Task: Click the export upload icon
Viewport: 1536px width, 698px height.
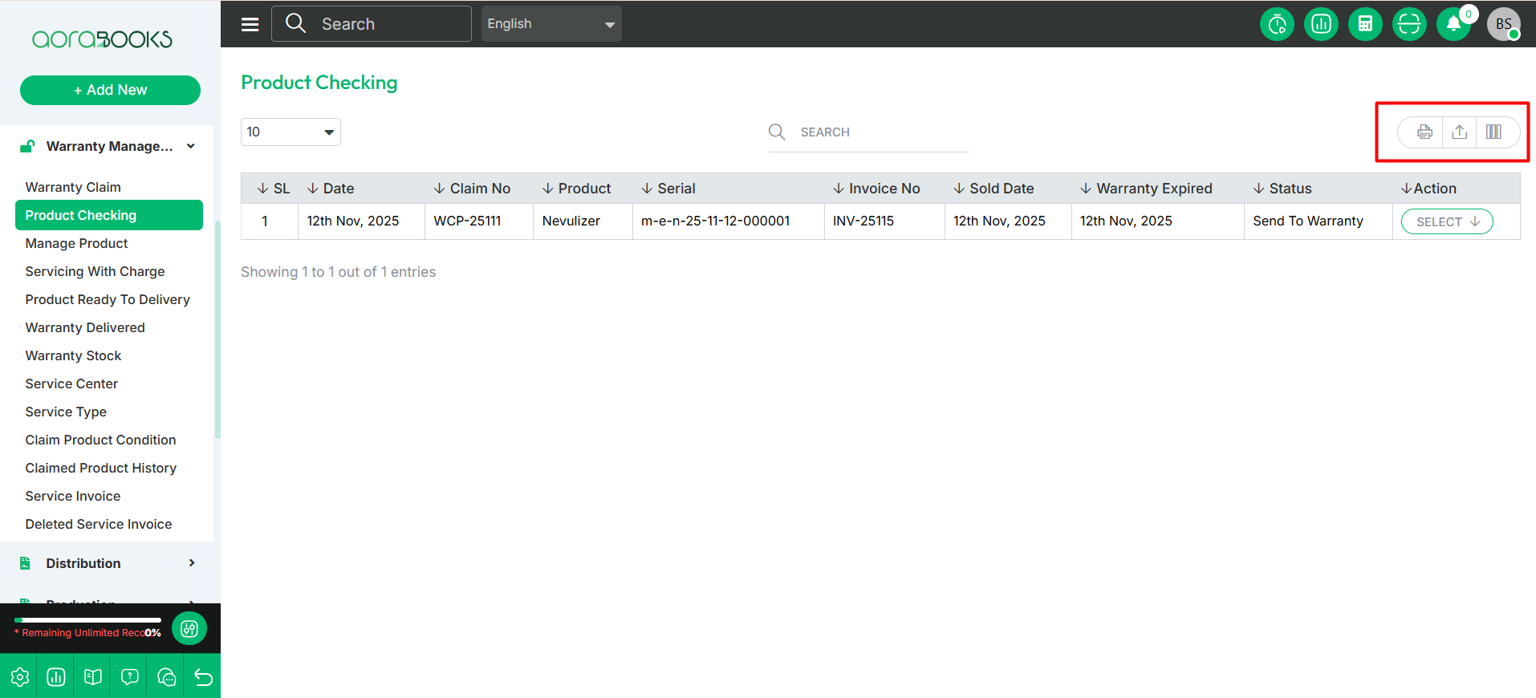Action: (x=1459, y=132)
